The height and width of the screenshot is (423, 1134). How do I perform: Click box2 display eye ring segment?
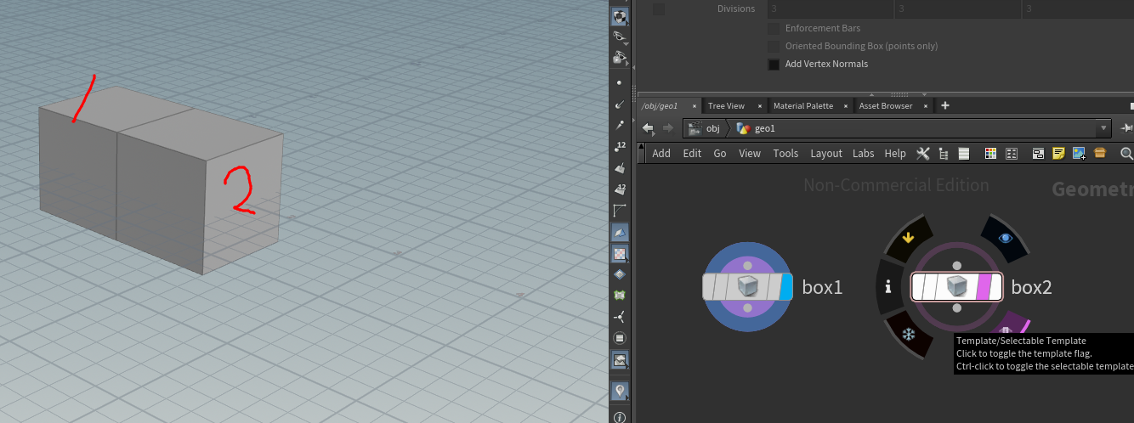1006,238
